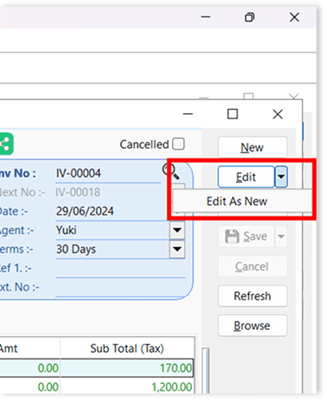Tick the Cancelled checkbox
Image resolution: width=327 pixels, height=400 pixels.
pos(178,144)
